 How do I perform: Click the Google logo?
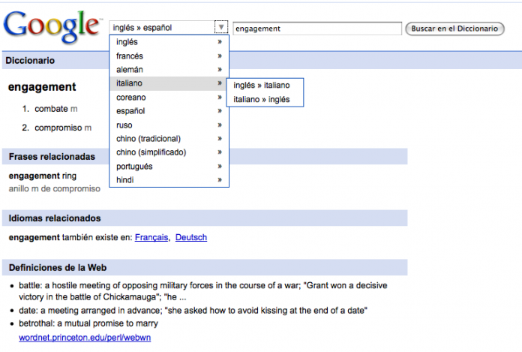52,28
